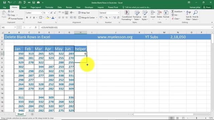Click the Orientation icon
The image size is (214, 120).
71,13
